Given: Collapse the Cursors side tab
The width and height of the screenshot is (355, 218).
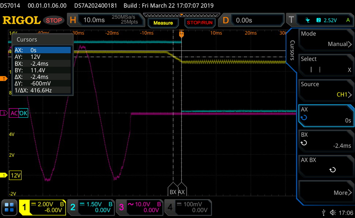Looking at the screenshot, I should point(292,50).
